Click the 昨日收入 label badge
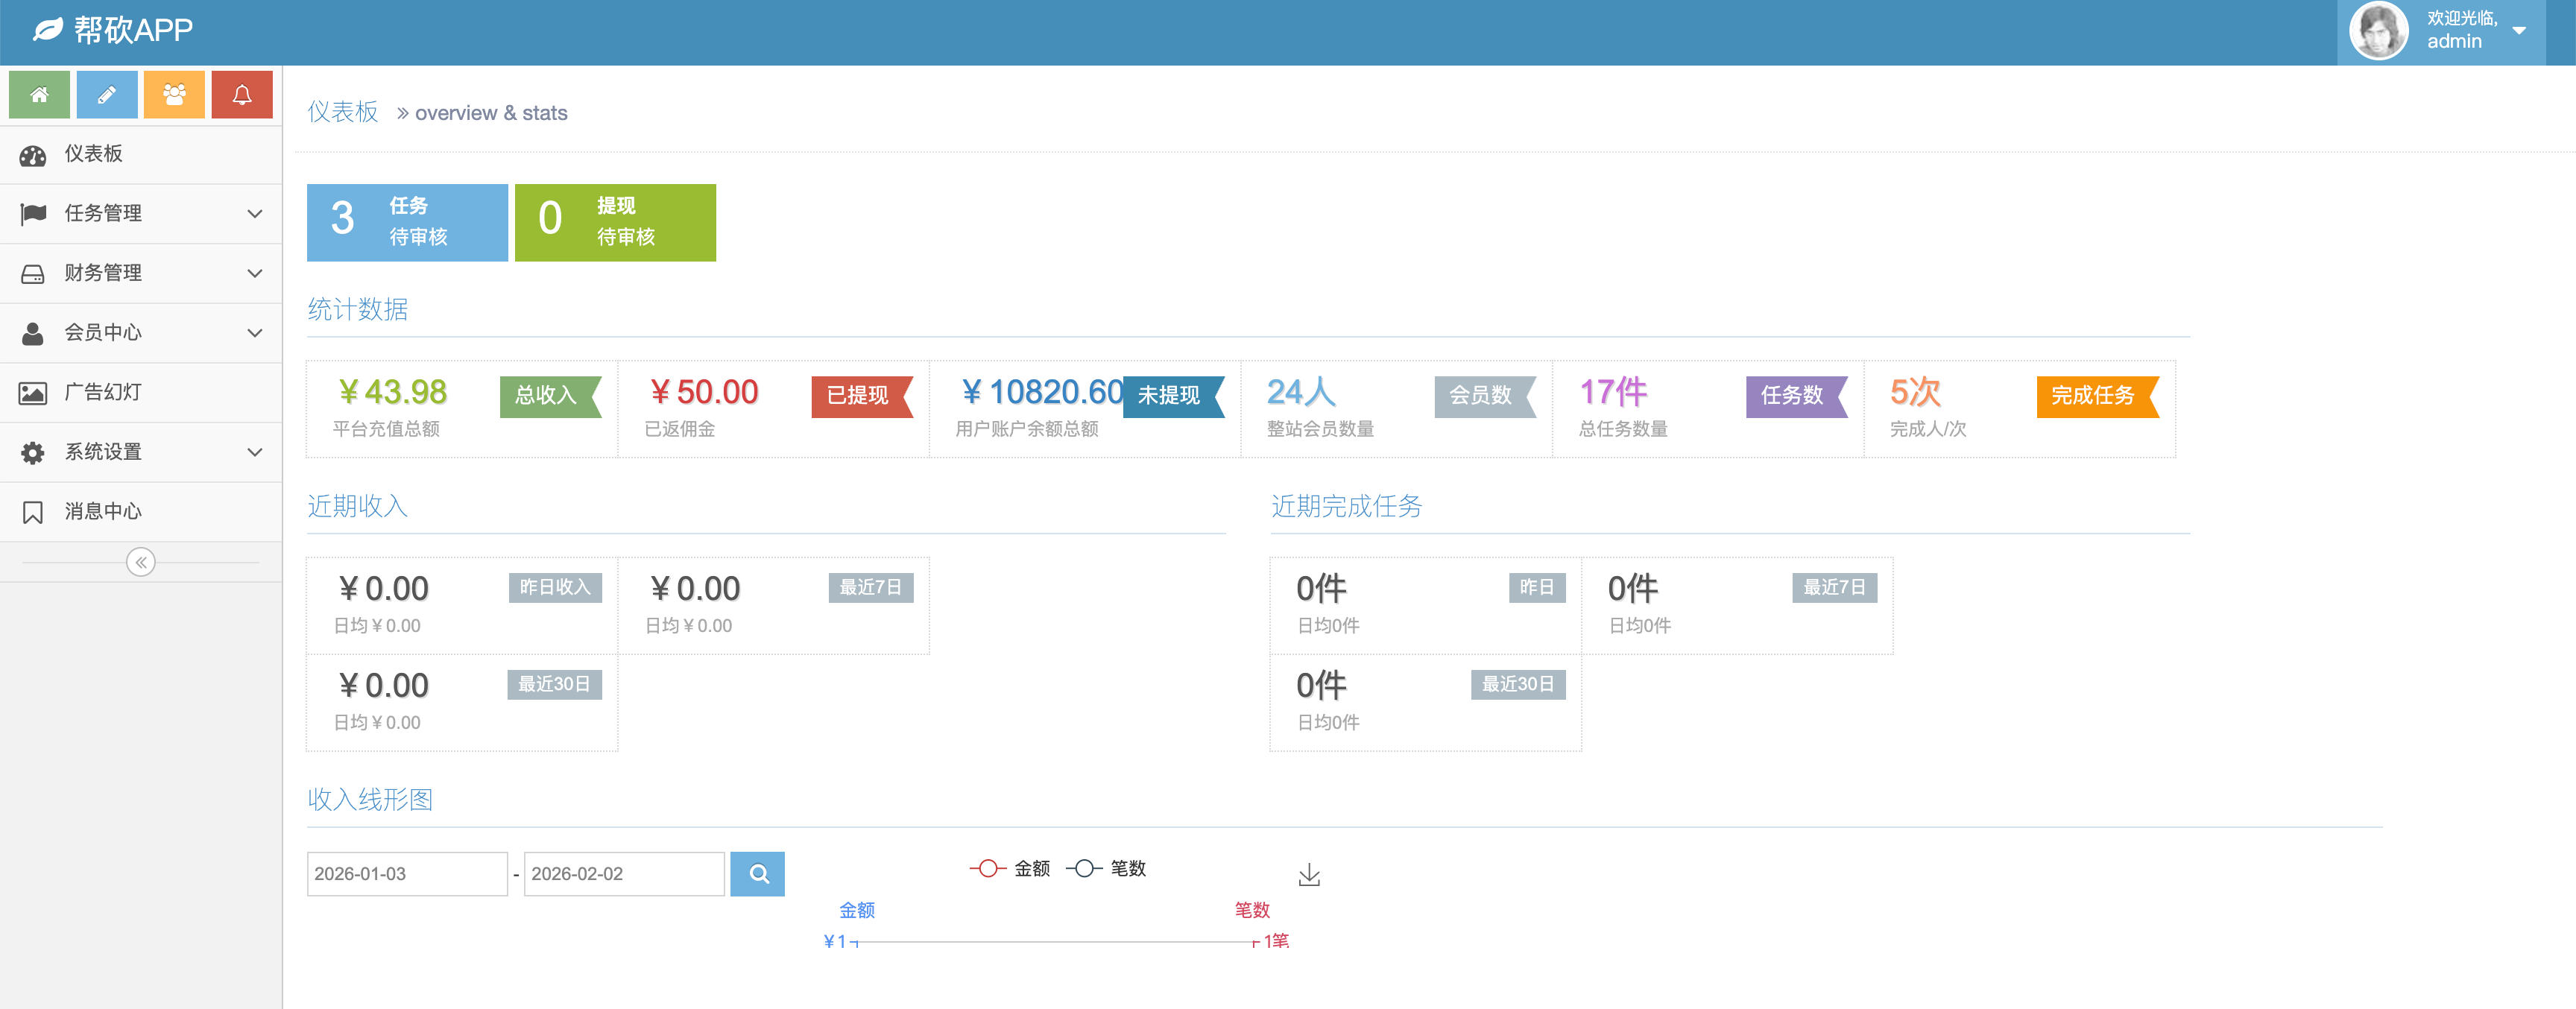The height and width of the screenshot is (1009, 2576). (x=555, y=588)
